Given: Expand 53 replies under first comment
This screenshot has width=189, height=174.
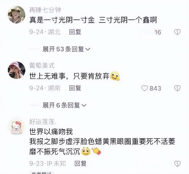Looking at the screenshot, I should [66, 49].
